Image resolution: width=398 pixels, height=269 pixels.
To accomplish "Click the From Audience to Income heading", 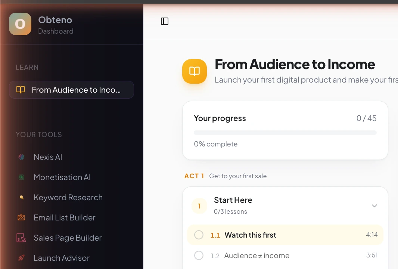I will click(x=295, y=64).
